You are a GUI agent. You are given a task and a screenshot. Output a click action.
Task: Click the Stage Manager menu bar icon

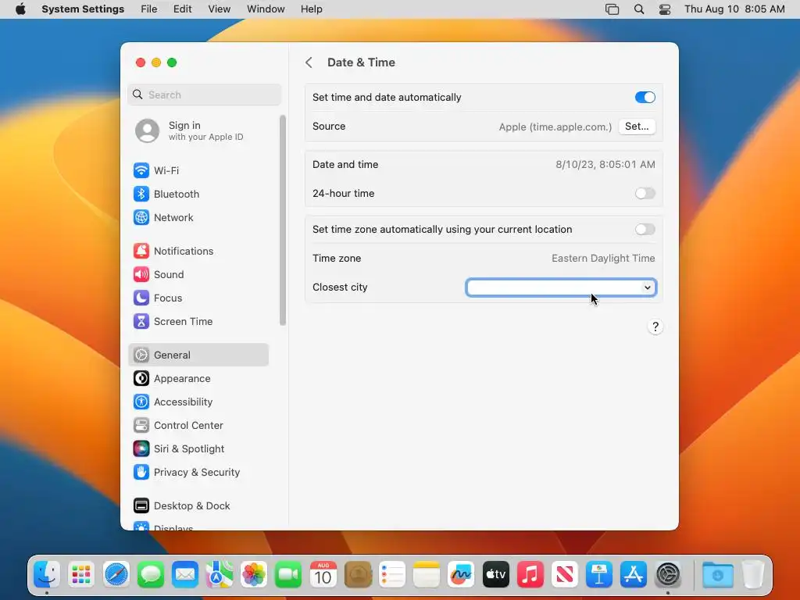click(612, 9)
